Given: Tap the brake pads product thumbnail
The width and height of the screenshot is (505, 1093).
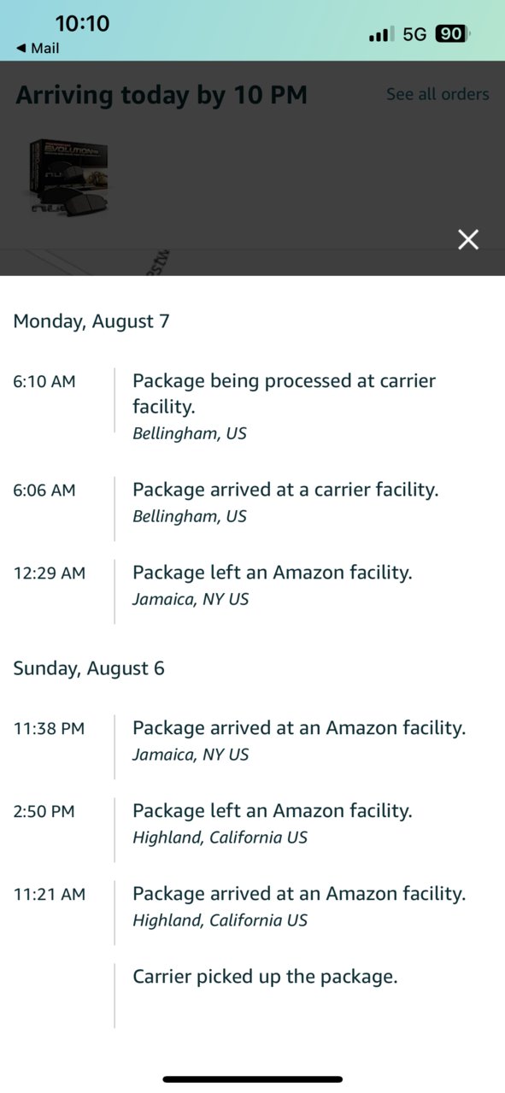Looking at the screenshot, I should [67, 177].
